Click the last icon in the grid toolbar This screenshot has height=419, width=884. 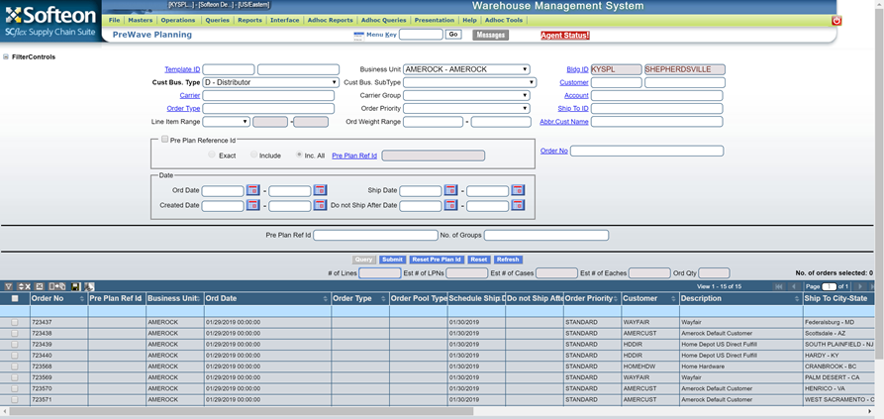pyautogui.click(x=89, y=287)
